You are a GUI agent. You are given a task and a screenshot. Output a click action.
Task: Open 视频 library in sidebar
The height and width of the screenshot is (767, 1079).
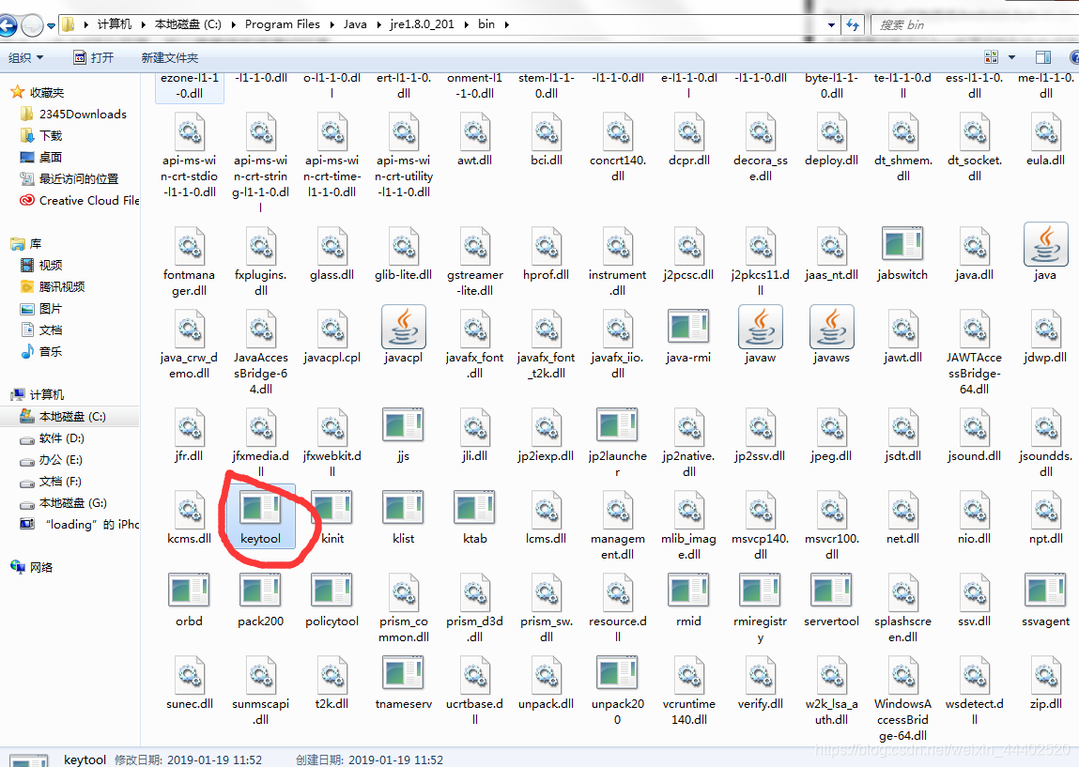click(50, 265)
